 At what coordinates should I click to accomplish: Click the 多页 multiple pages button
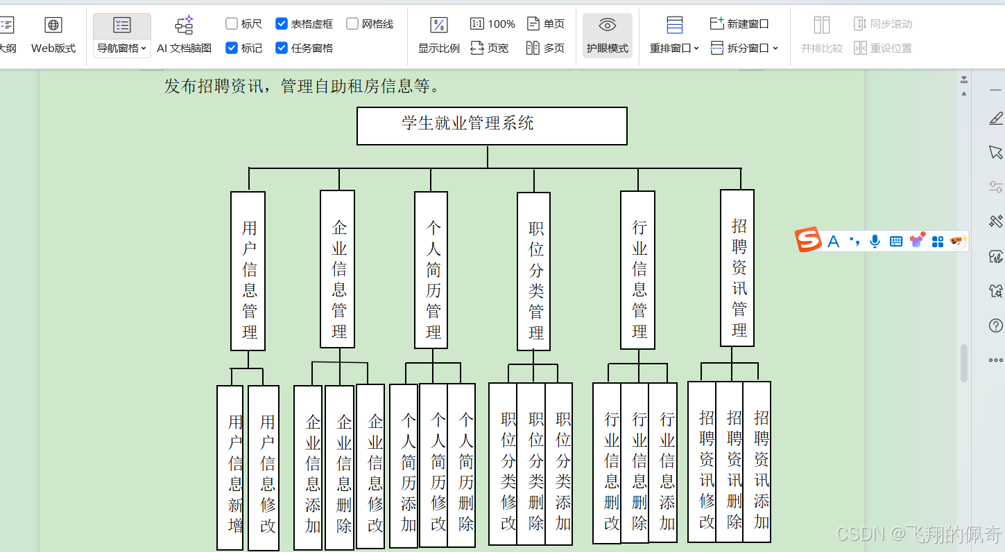(545, 48)
